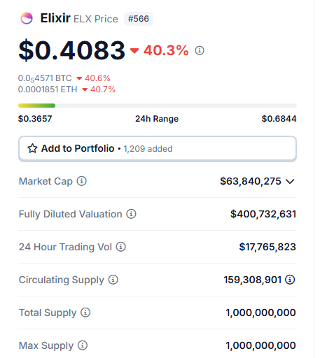Image resolution: width=327 pixels, height=358 pixels.
Task: Click the Total Supply label
Action: coord(48,313)
